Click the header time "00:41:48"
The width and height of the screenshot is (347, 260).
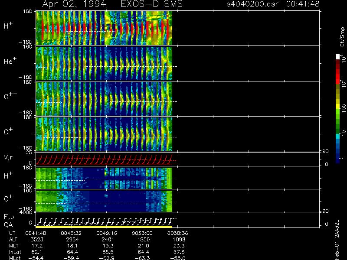[x=303, y=4]
